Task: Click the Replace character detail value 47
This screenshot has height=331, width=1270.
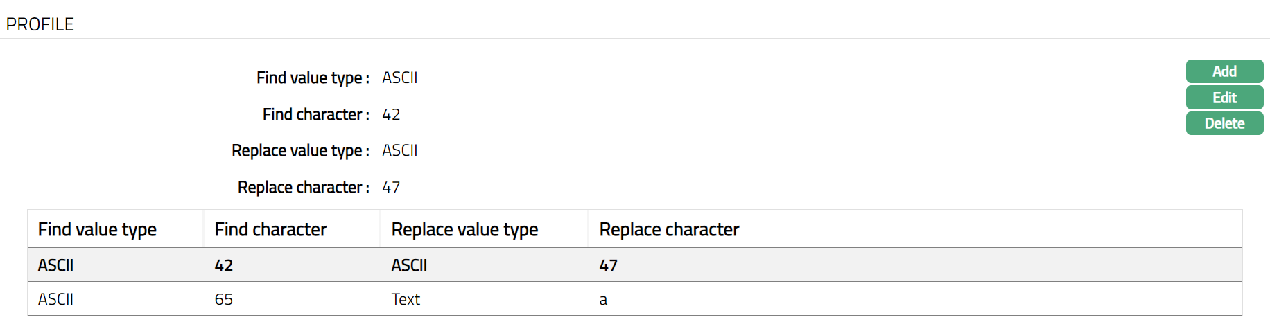Action: click(391, 187)
